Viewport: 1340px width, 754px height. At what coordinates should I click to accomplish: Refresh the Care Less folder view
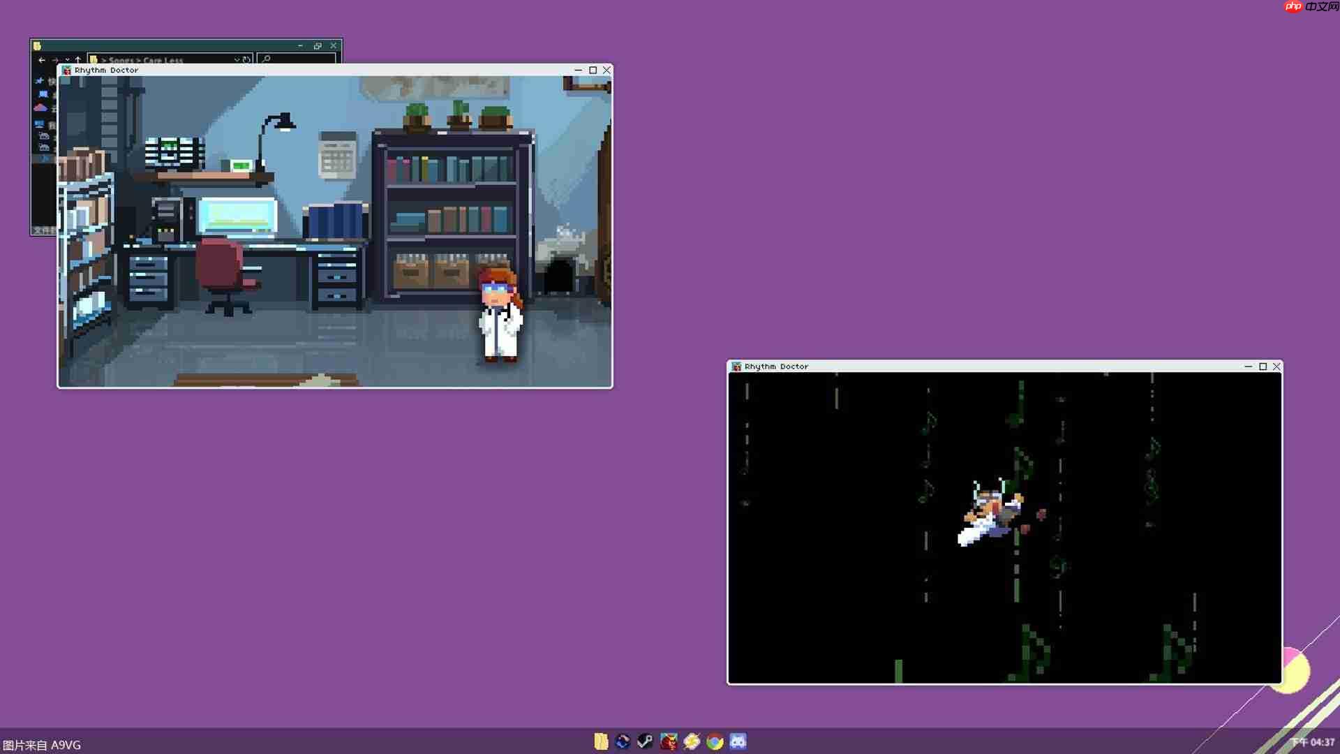coord(246,60)
